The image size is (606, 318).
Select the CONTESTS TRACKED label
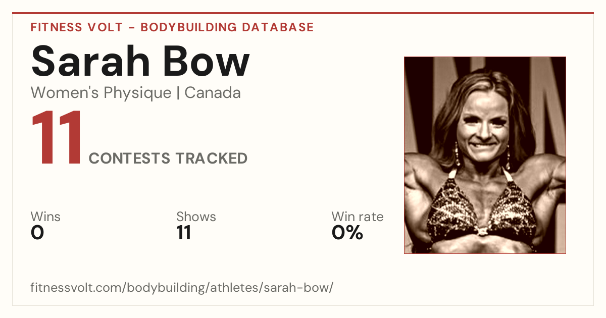coord(168,158)
